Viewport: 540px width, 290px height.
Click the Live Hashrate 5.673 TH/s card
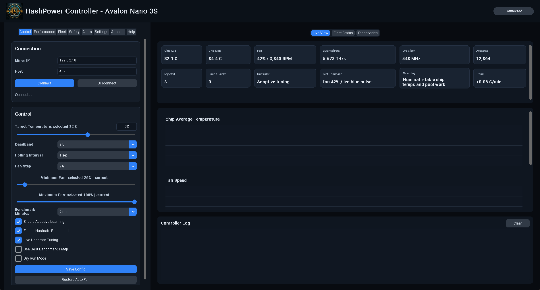[x=358, y=55]
